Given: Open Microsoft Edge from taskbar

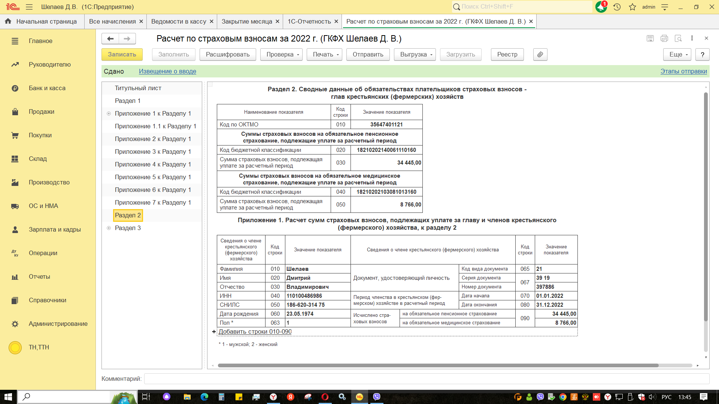Looking at the screenshot, I should [204, 397].
